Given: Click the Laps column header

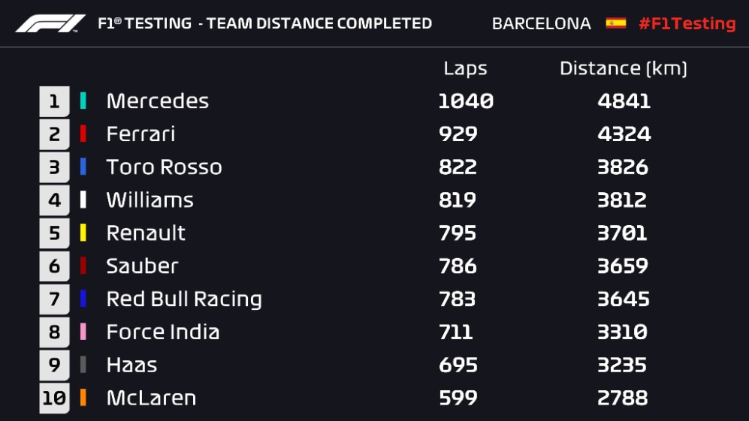Looking at the screenshot, I should point(465,68).
